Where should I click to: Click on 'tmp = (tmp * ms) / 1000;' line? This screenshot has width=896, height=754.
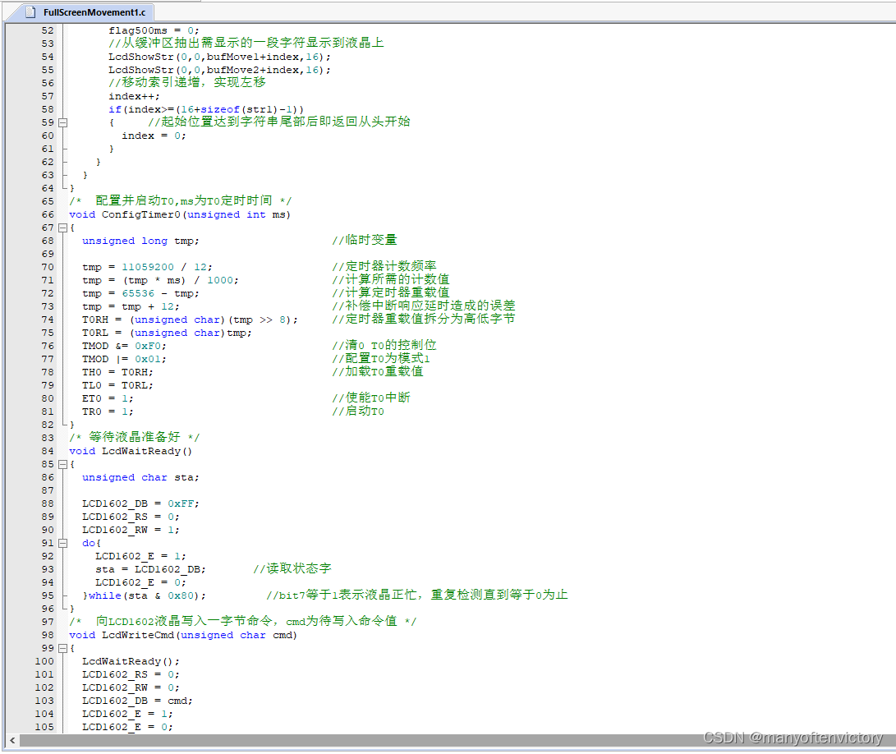pos(160,280)
